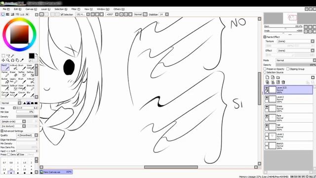Select the Eraser tool
The height and width of the screenshot is (178, 316).
coord(13,74)
